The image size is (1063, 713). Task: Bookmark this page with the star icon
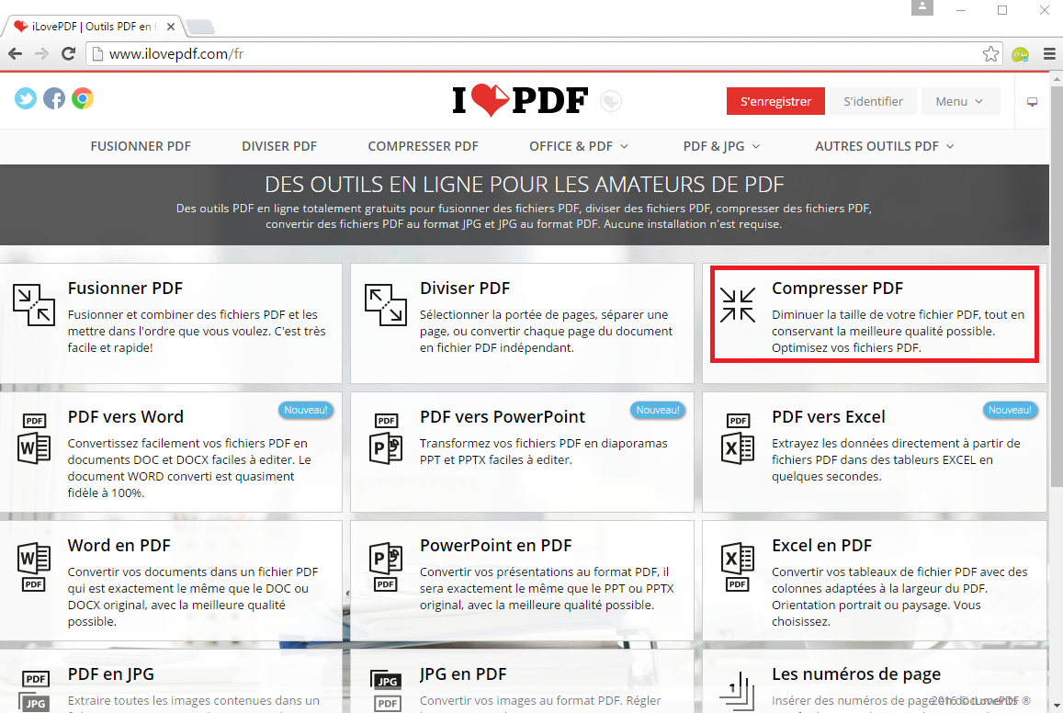pos(990,54)
